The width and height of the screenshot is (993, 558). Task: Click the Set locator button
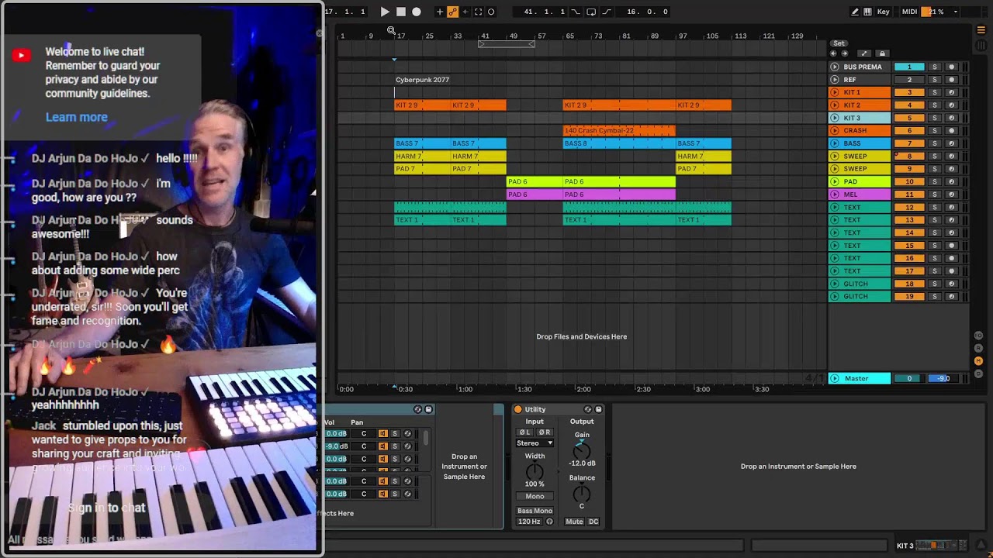[839, 43]
